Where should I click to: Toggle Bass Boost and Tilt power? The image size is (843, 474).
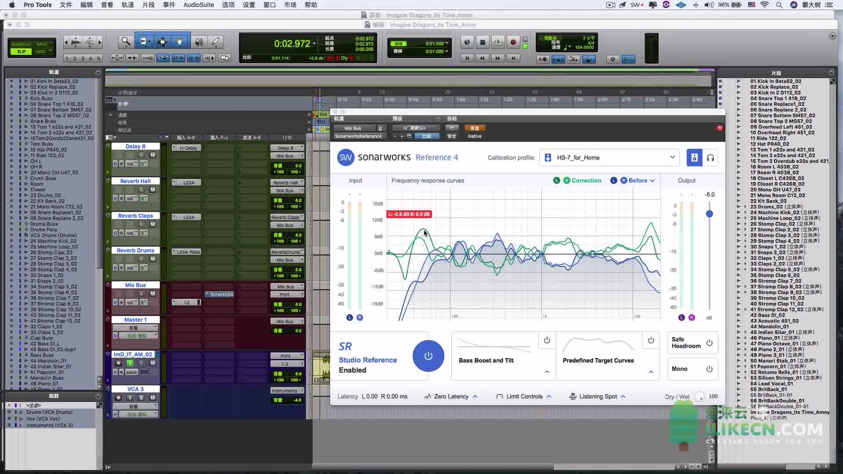547,340
